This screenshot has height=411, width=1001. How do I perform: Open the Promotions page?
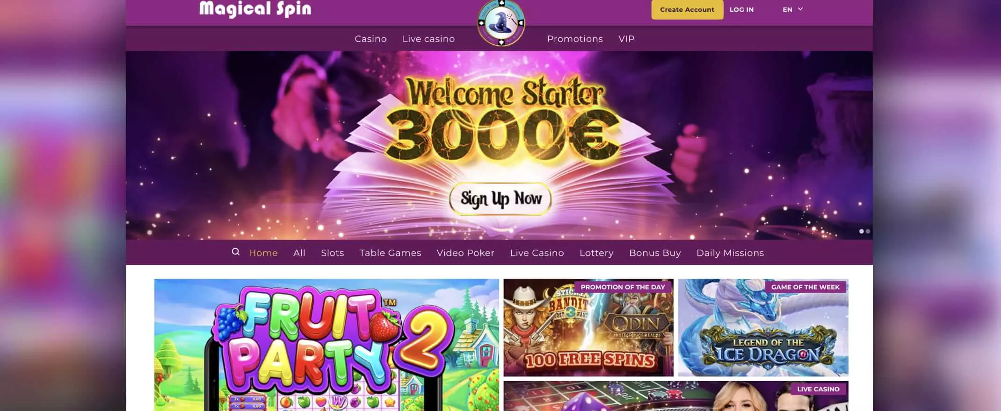pyautogui.click(x=575, y=39)
